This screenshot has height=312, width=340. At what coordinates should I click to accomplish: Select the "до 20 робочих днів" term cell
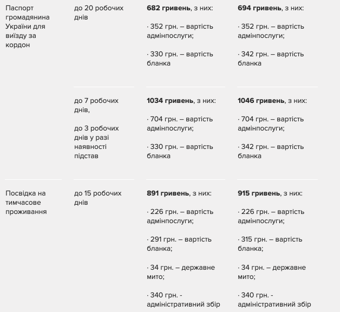(x=99, y=13)
